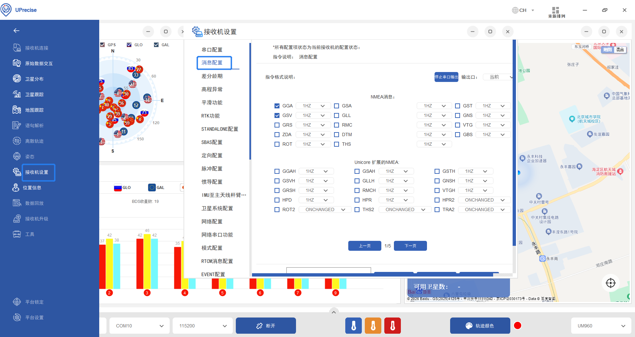Viewport: 635px width, 337px height.
Task: Click the map tracking sidebar icon
Action: (x=17, y=110)
